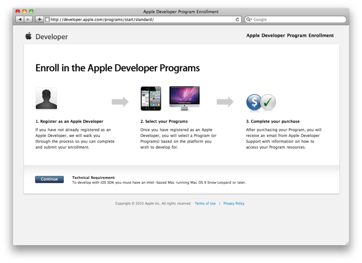
Task: Click the window resize handle corner
Action: [x=347, y=243]
